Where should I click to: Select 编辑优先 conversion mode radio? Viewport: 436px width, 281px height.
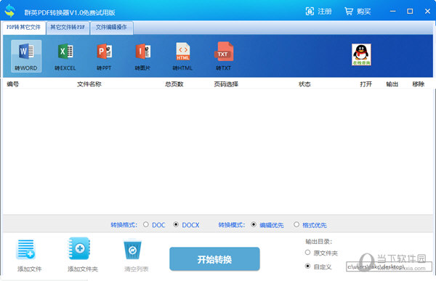pos(254,224)
